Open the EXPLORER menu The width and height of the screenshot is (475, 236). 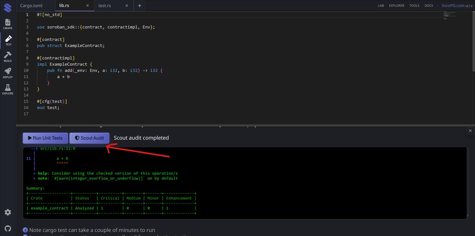tap(396, 6)
